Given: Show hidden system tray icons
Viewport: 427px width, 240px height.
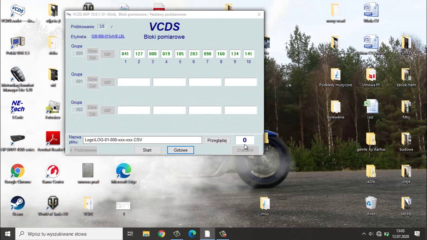Looking at the screenshot, I should click(x=364, y=234).
